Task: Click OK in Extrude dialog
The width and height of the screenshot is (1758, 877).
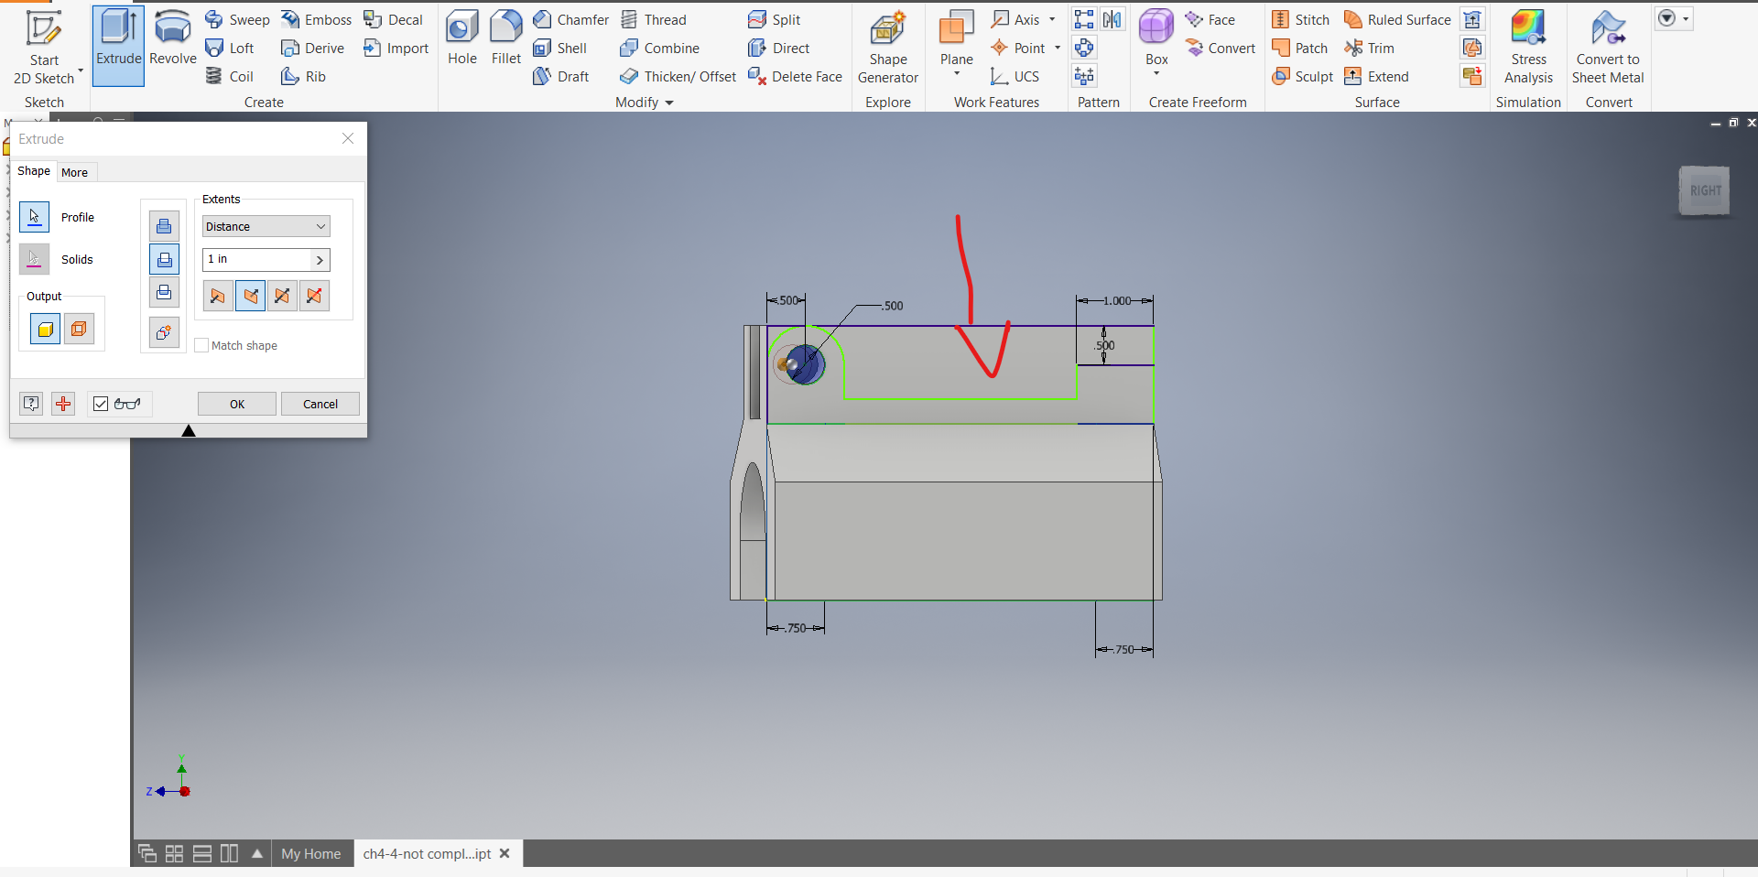Action: click(237, 404)
